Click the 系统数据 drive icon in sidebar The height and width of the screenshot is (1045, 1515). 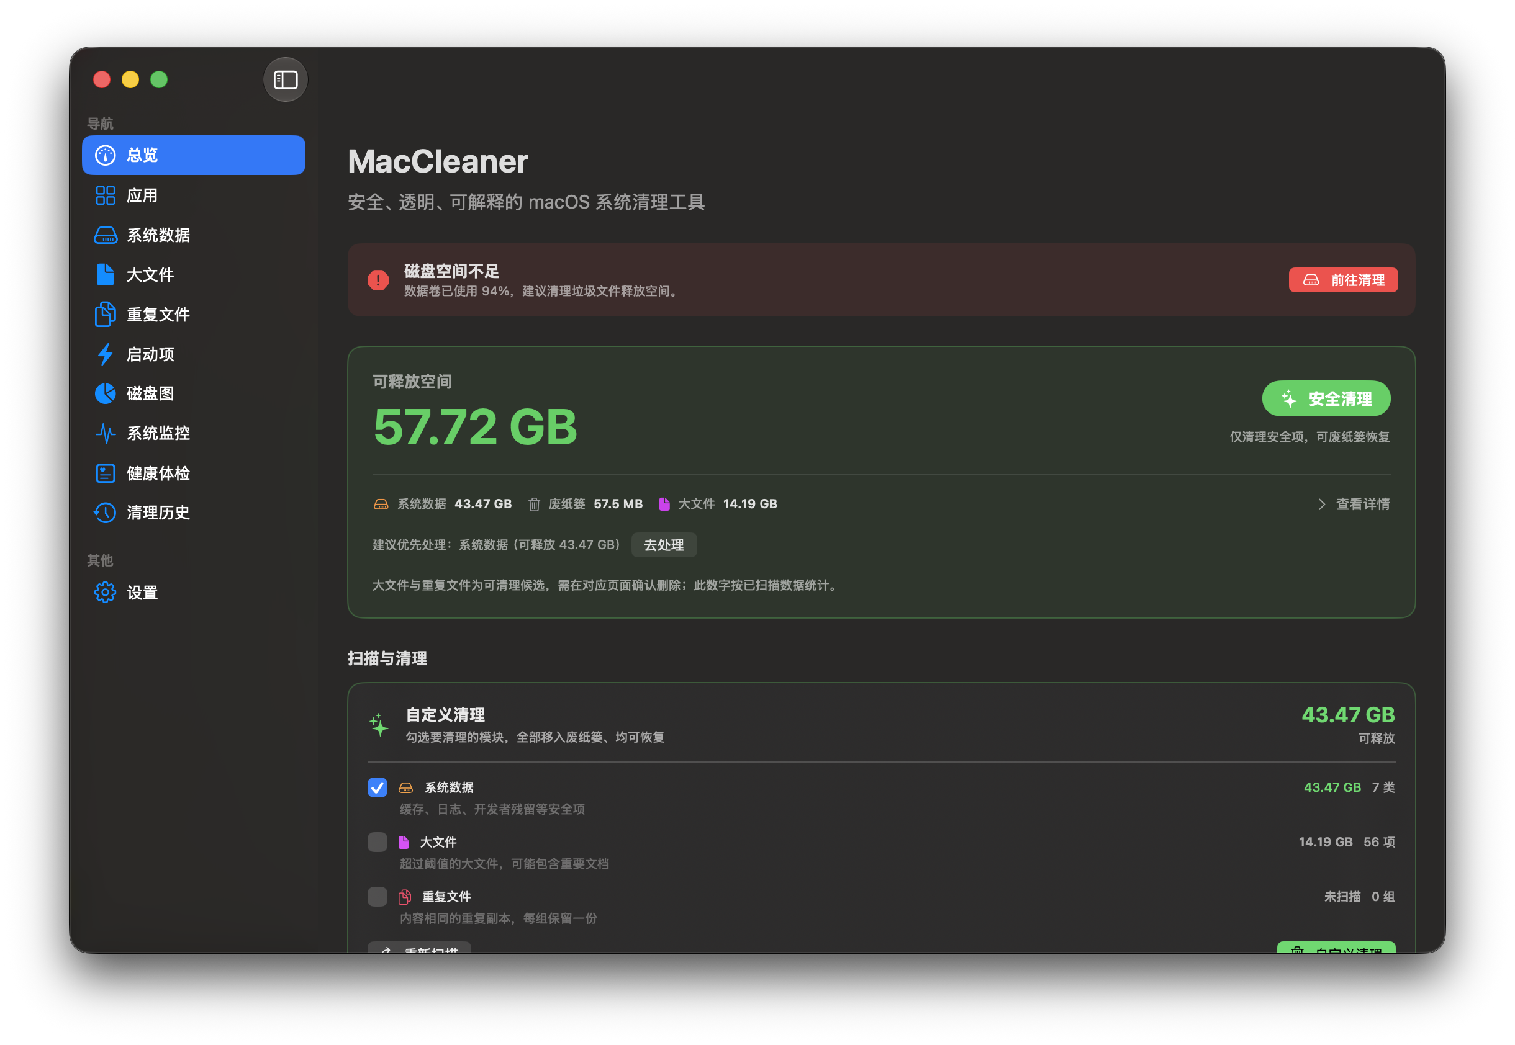pos(106,235)
